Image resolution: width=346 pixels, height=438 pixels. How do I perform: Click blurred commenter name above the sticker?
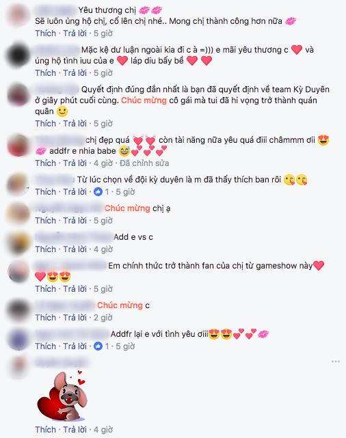(x=62, y=362)
